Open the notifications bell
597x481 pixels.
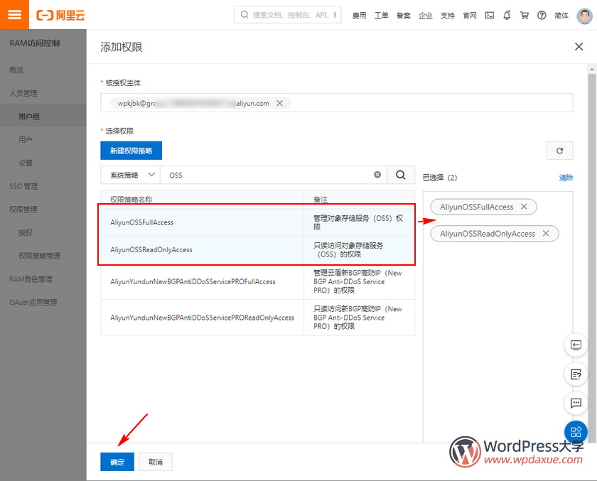click(x=507, y=15)
